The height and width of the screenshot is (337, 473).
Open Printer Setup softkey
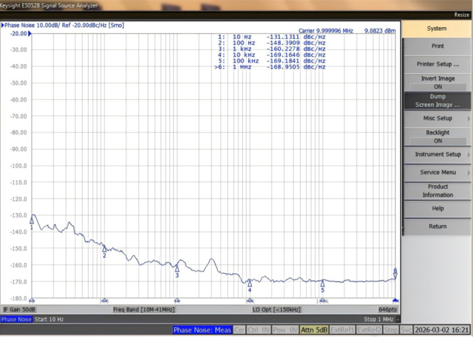[x=437, y=64]
